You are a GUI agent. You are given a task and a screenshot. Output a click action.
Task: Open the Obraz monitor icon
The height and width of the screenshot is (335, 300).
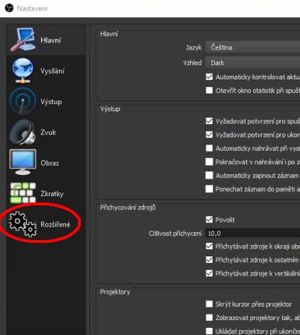point(23,162)
